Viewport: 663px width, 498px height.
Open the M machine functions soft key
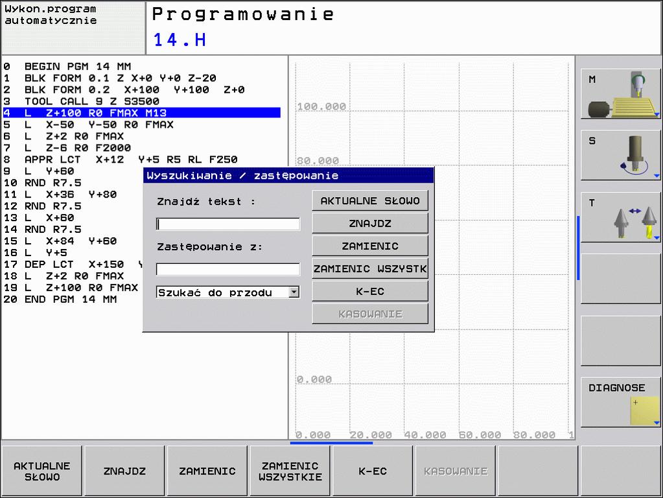[x=620, y=94]
